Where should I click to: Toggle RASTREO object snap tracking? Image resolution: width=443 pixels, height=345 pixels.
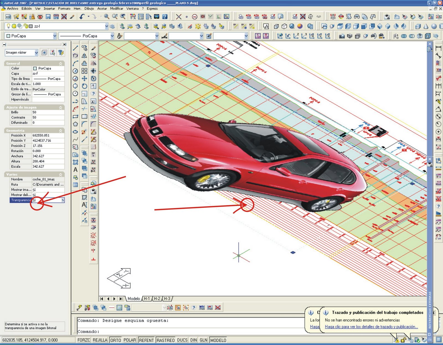166,340
